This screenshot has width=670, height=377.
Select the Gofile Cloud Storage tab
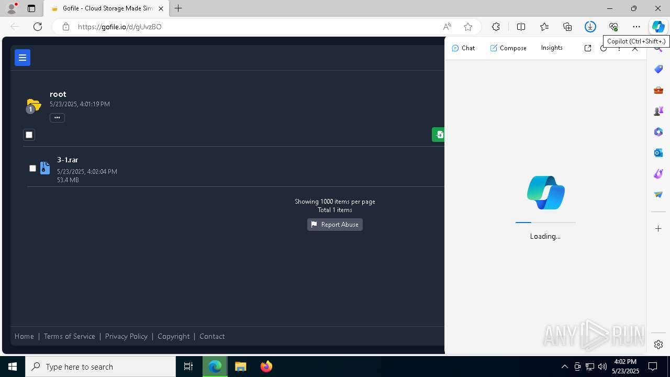point(106,8)
